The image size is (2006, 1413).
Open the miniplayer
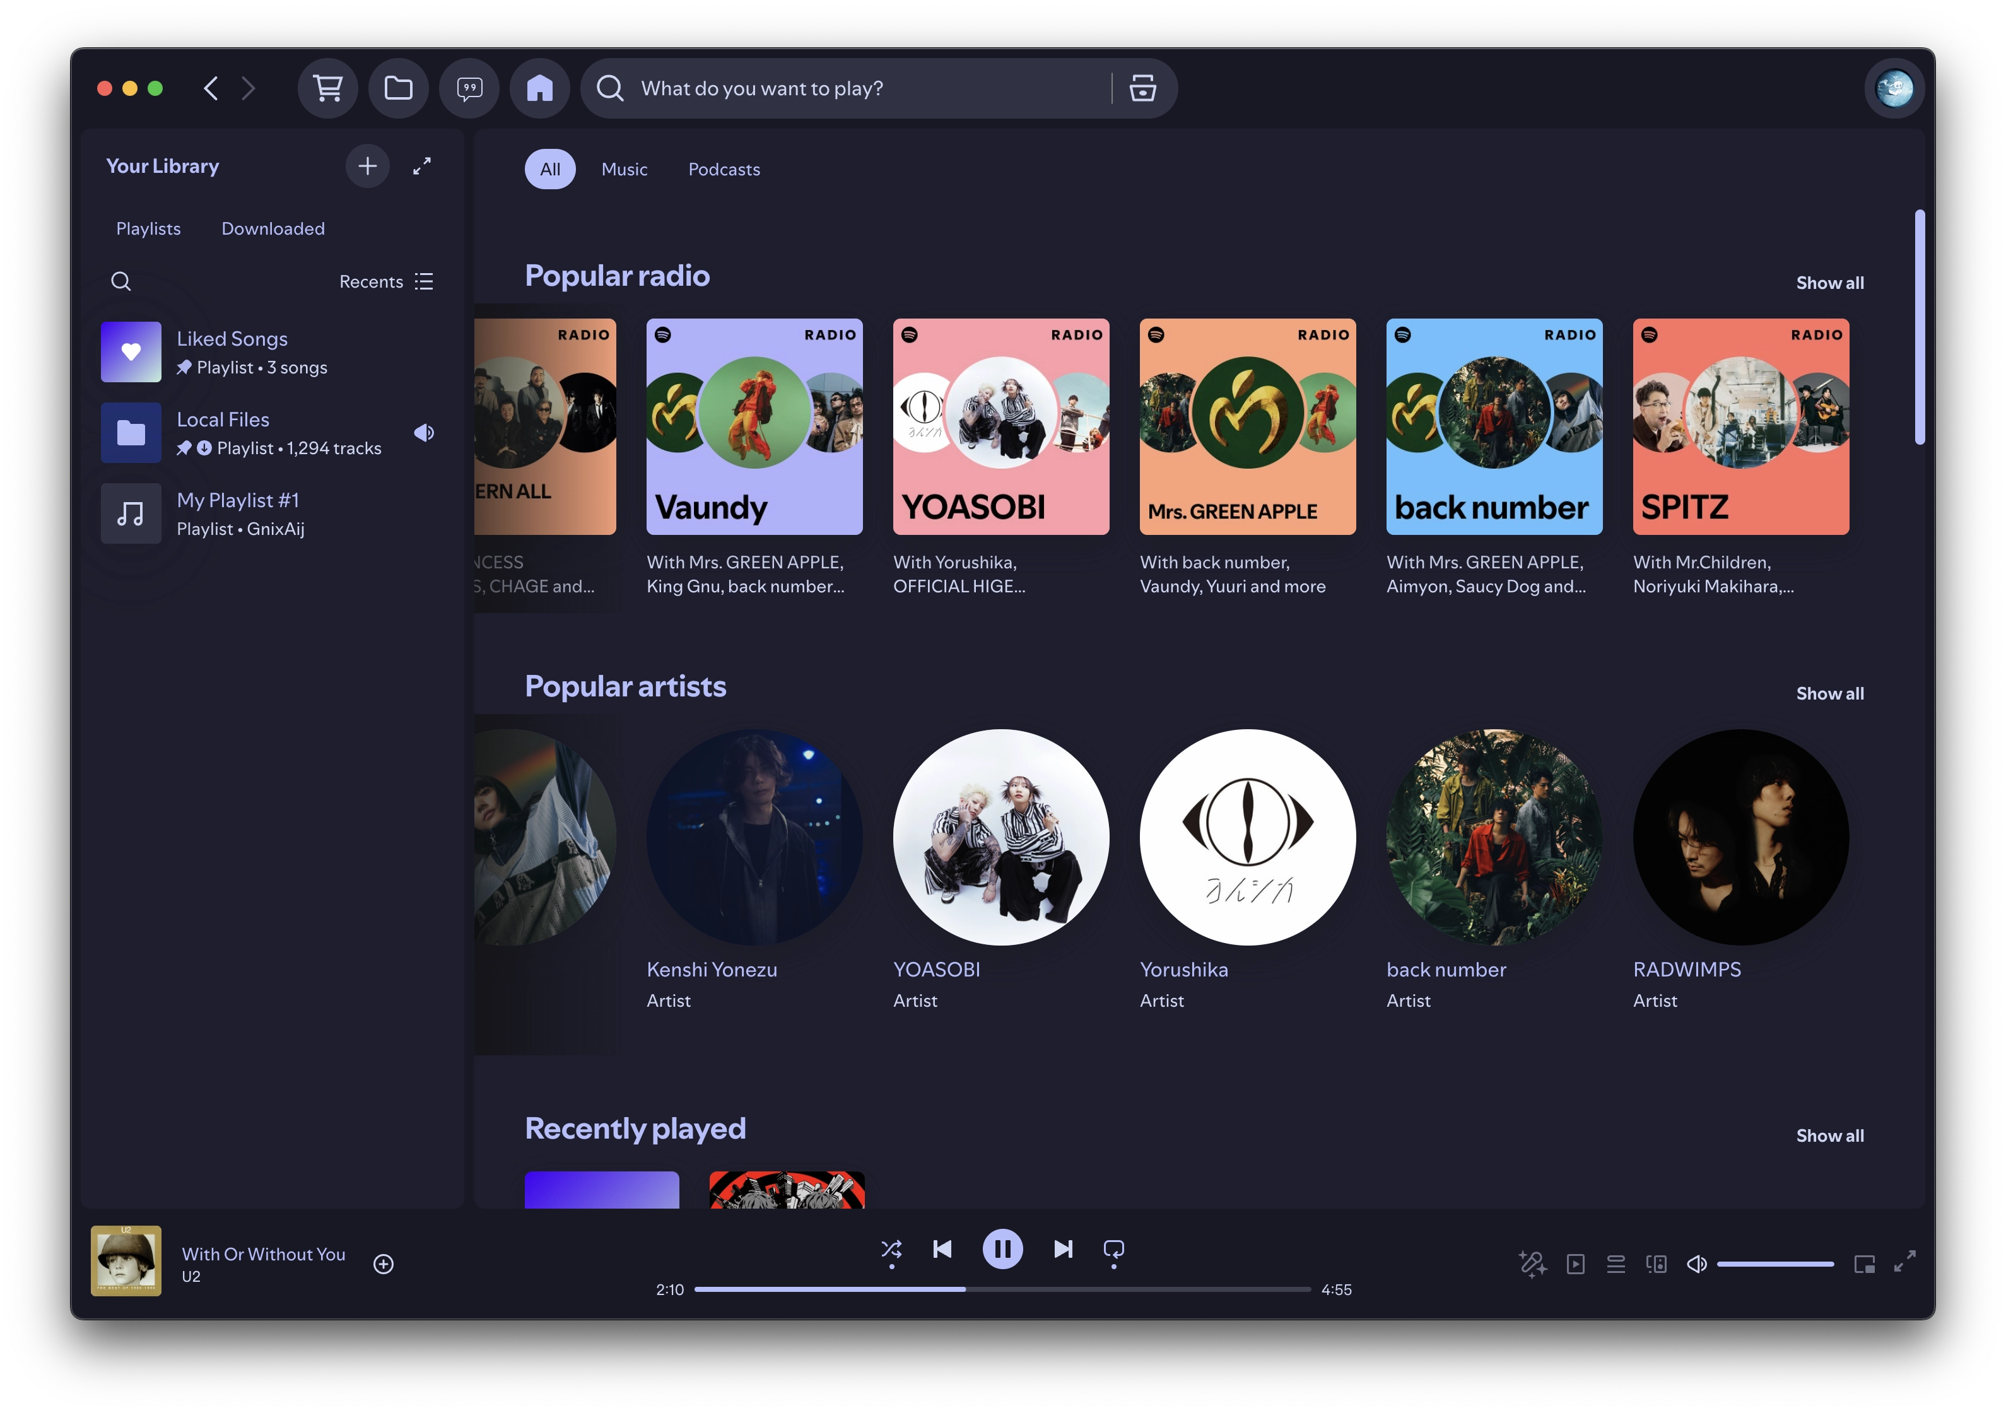coord(1865,1265)
